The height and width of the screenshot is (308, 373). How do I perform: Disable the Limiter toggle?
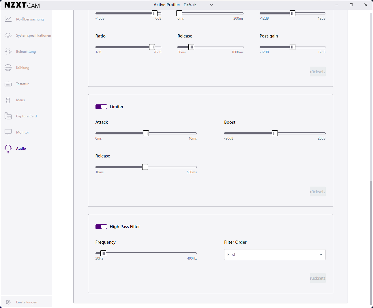[x=101, y=107]
